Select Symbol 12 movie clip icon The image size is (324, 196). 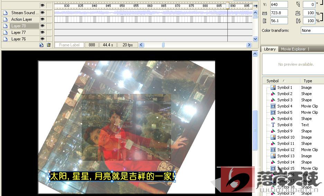click(x=273, y=150)
